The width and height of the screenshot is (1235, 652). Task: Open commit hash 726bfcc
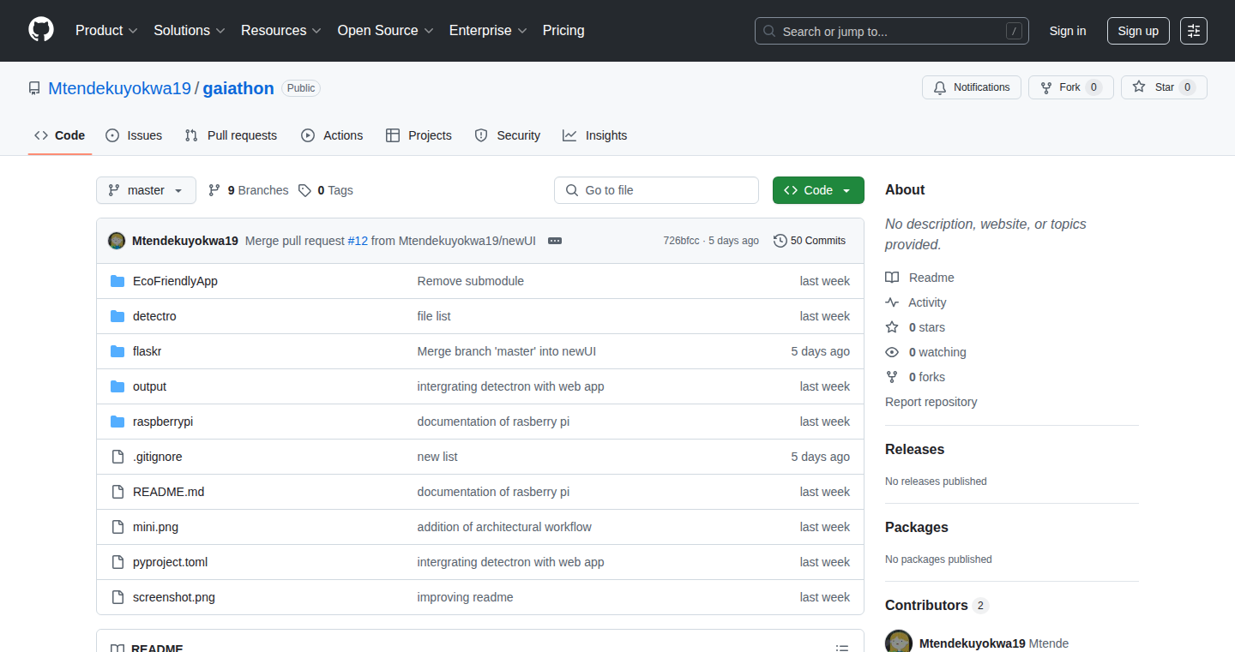click(x=681, y=241)
